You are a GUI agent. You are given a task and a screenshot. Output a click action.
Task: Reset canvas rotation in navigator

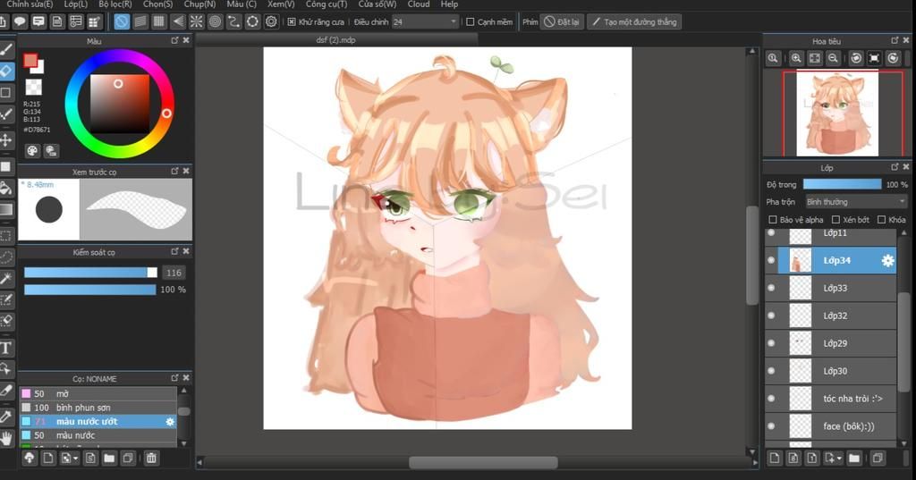point(874,58)
